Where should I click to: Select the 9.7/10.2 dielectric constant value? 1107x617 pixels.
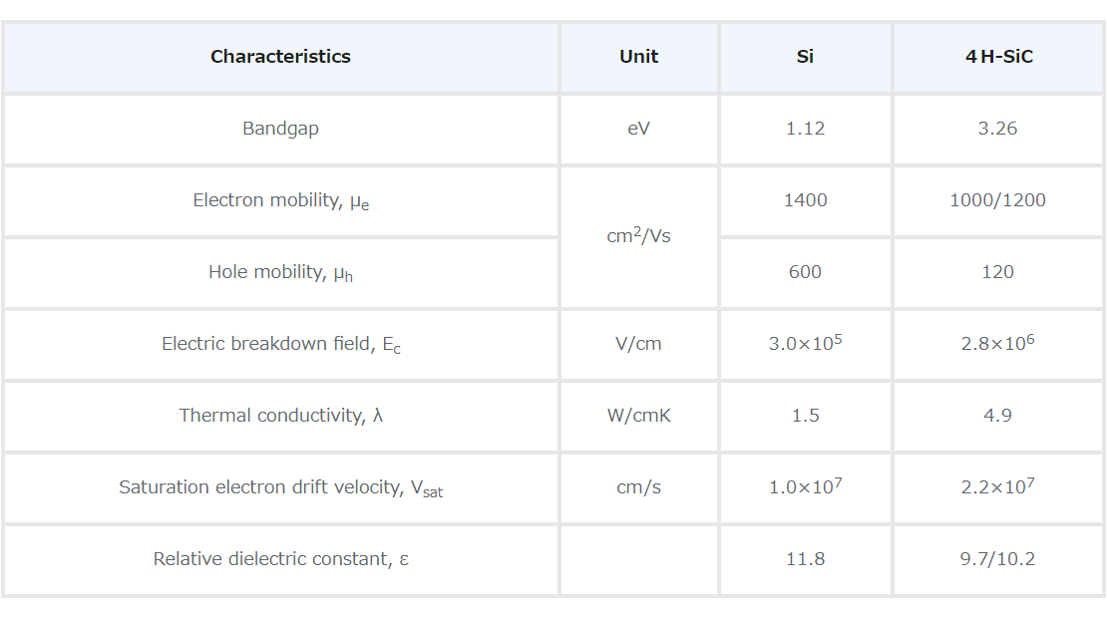click(x=997, y=559)
